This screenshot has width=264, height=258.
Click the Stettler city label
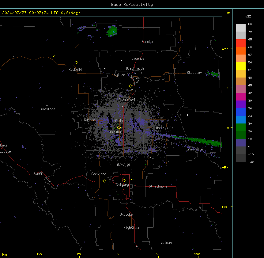click(x=194, y=73)
